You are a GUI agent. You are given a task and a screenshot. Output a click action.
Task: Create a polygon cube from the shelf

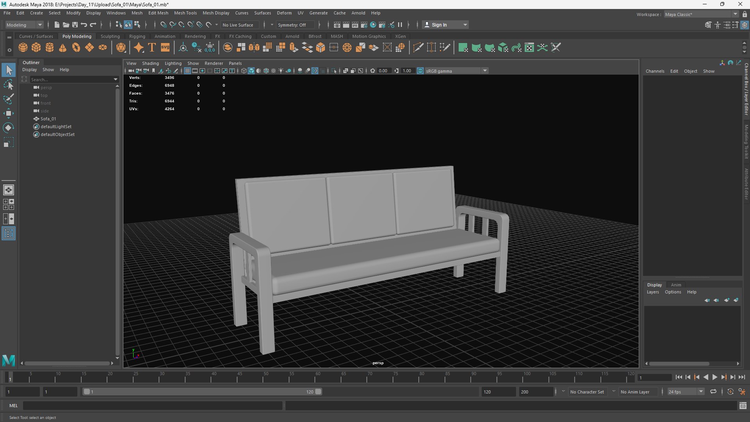pyautogui.click(x=36, y=48)
